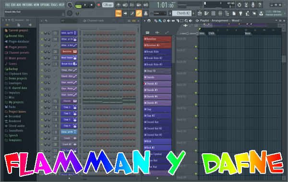Image resolution: width=288 pixels, height=182 pixels.
Task: Select the playlist Paint brush tool
Action: tap(160, 21)
